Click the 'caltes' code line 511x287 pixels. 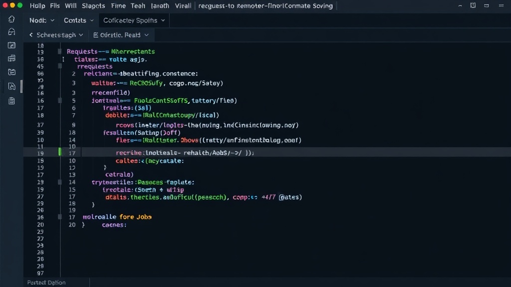pos(150,161)
